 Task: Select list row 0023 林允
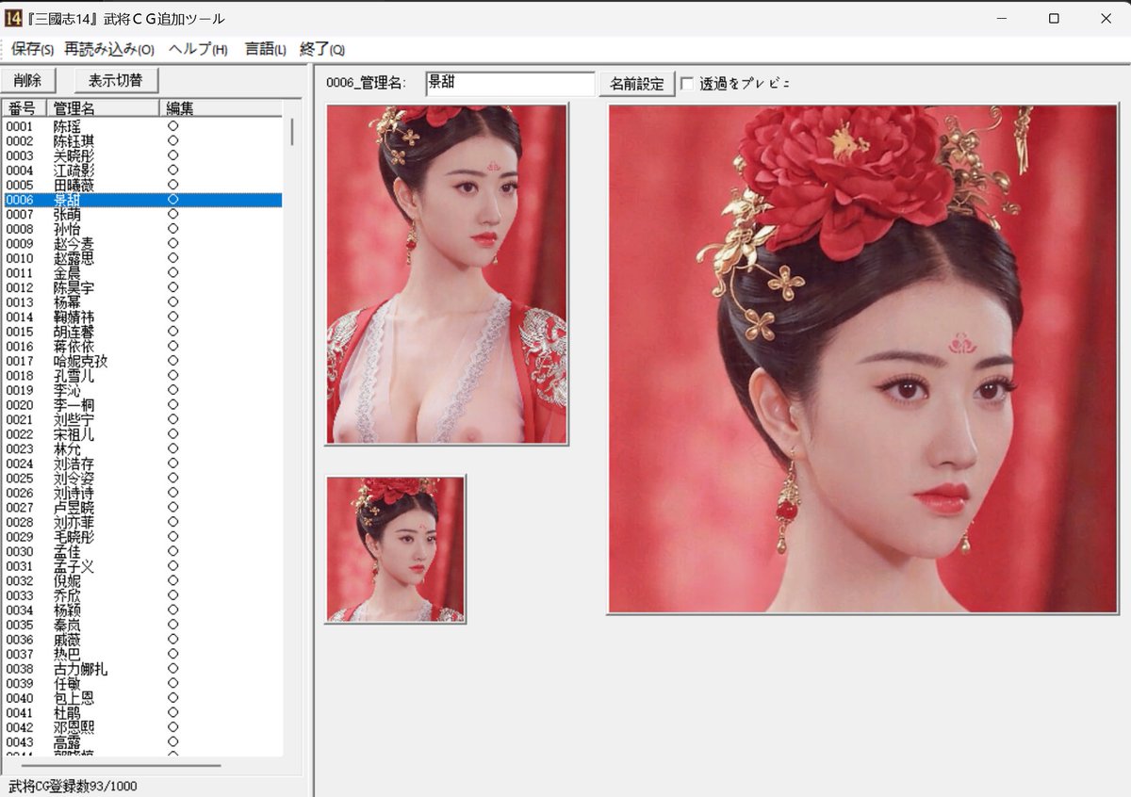point(142,449)
